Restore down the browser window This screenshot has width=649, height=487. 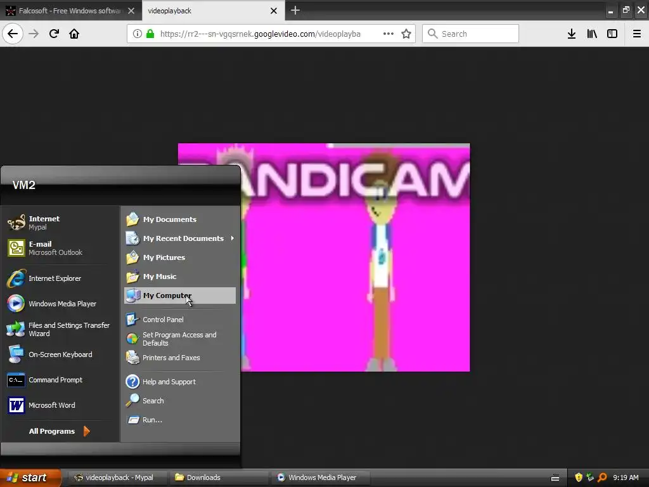click(x=626, y=10)
